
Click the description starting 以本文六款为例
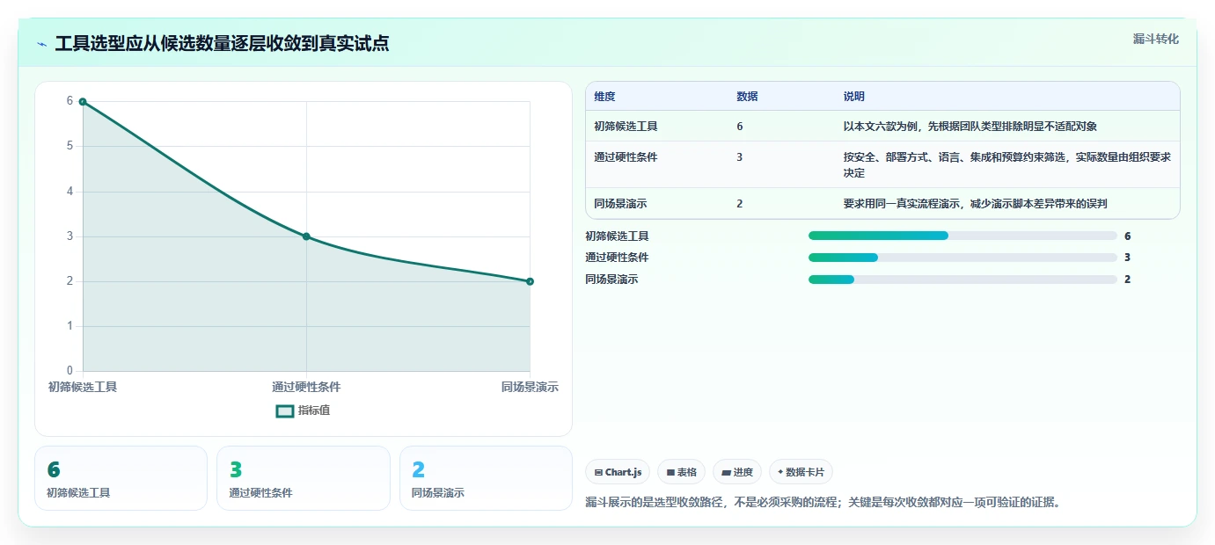970,127
